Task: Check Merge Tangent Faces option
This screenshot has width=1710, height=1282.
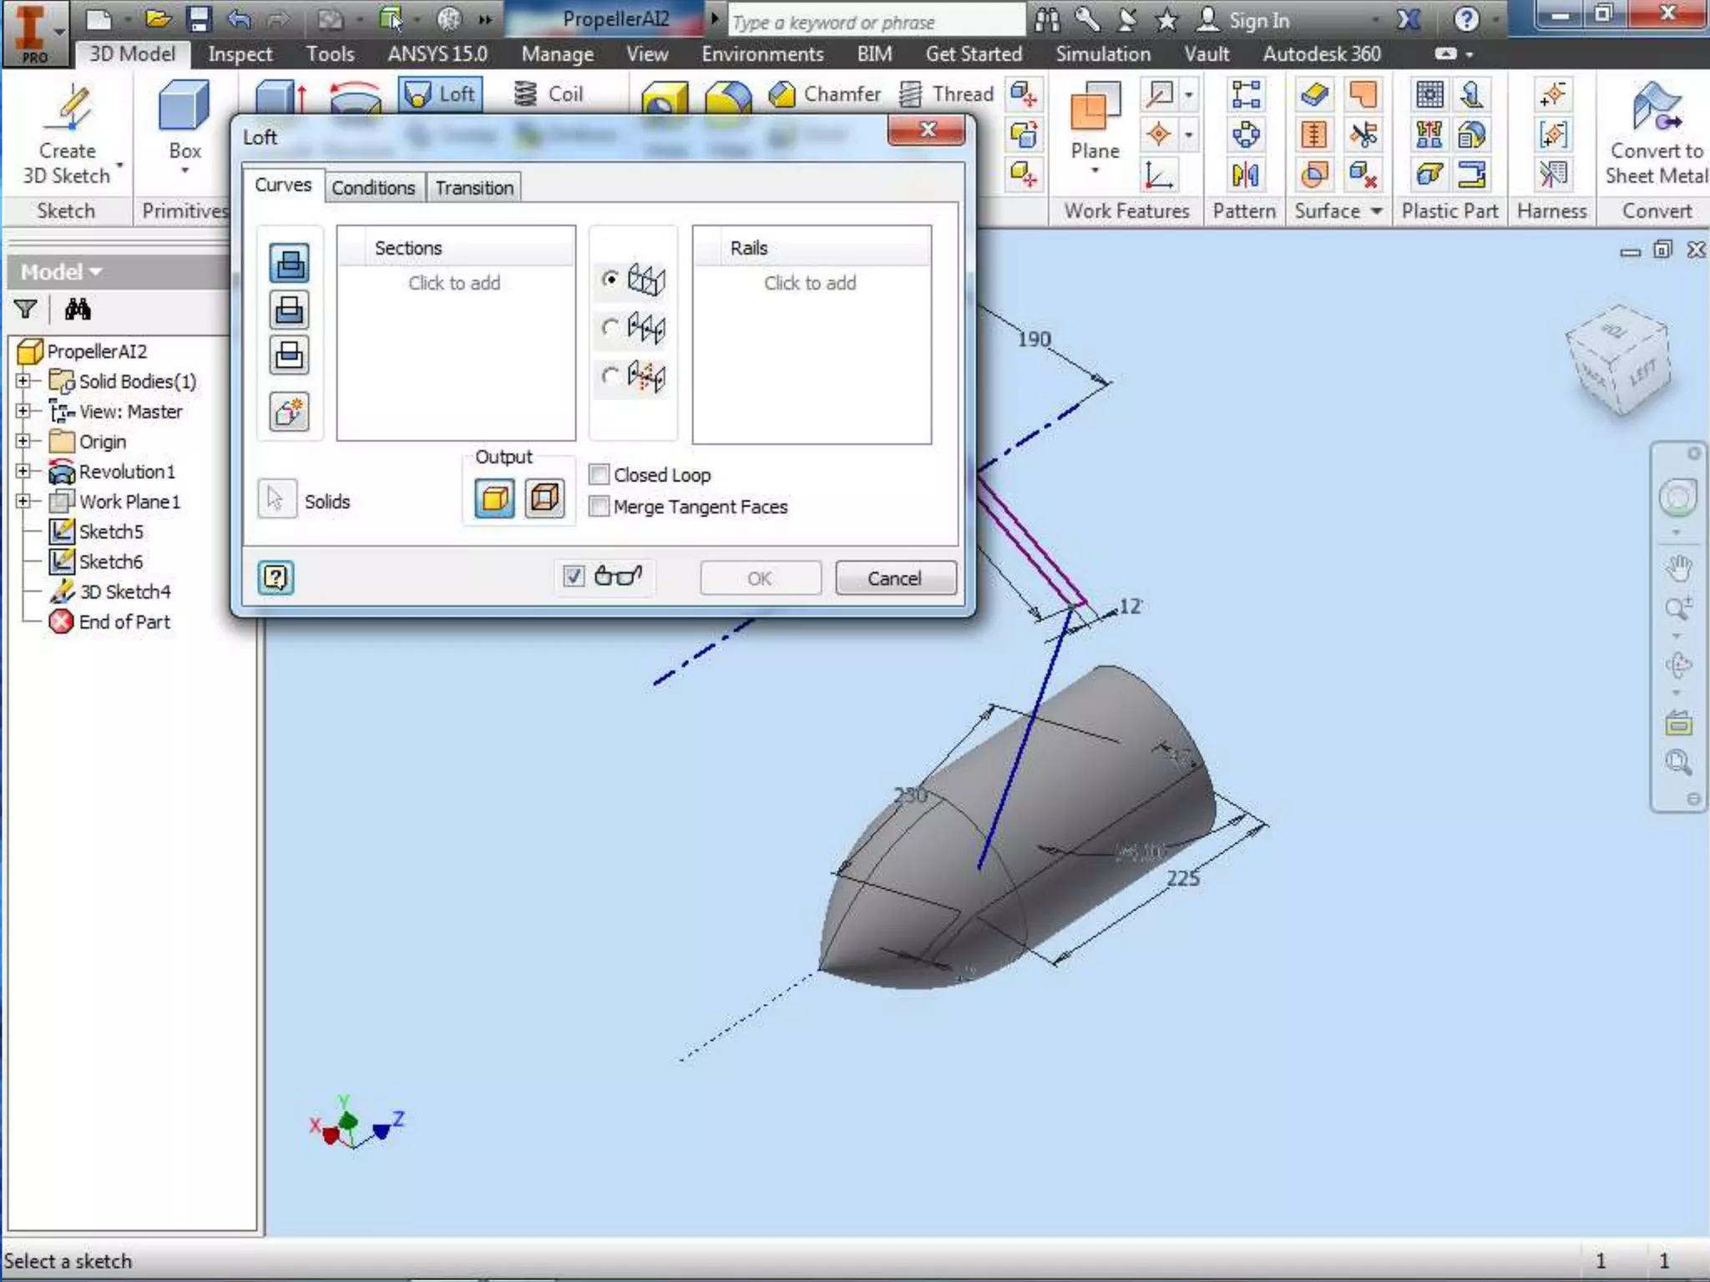Action: point(599,507)
